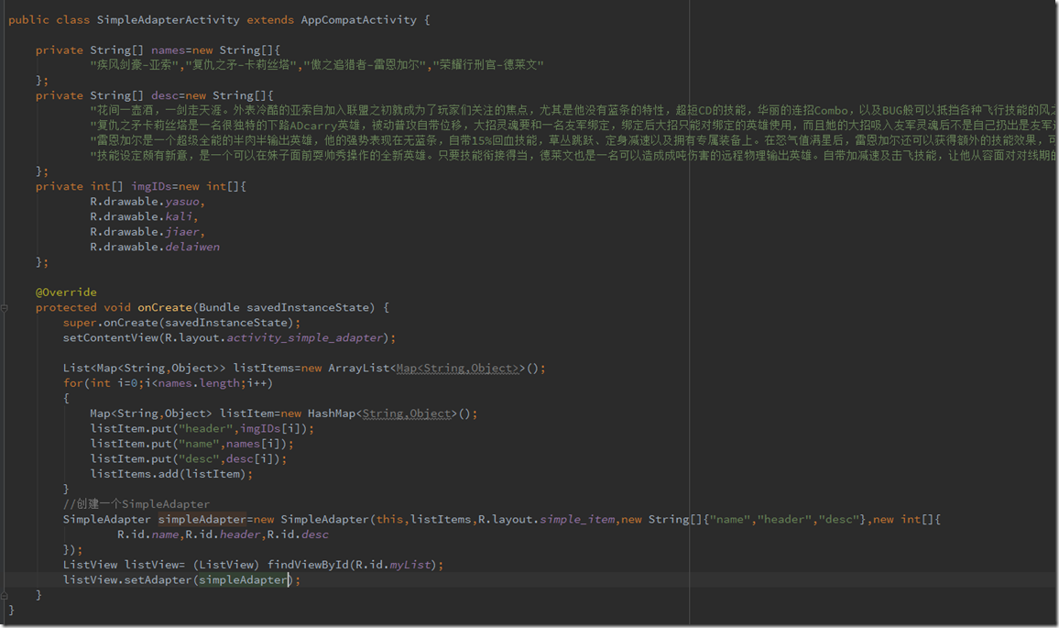Image resolution: width=1059 pixels, height=628 pixels.
Task: Click the 创建一个SimpleAdapter comment line
Action: pos(136,504)
